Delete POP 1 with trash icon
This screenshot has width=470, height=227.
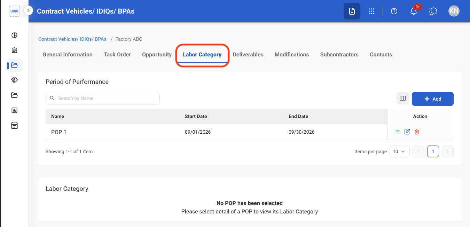click(417, 132)
